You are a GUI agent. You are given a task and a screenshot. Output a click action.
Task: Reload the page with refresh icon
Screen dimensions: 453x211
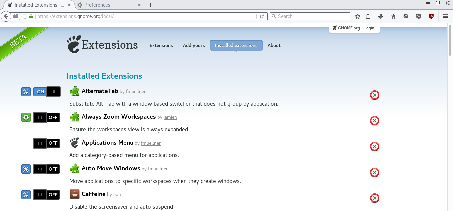click(262, 16)
